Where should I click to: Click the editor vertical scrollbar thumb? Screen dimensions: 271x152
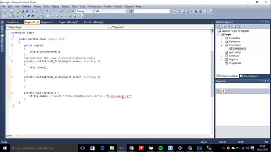[x=212, y=73]
